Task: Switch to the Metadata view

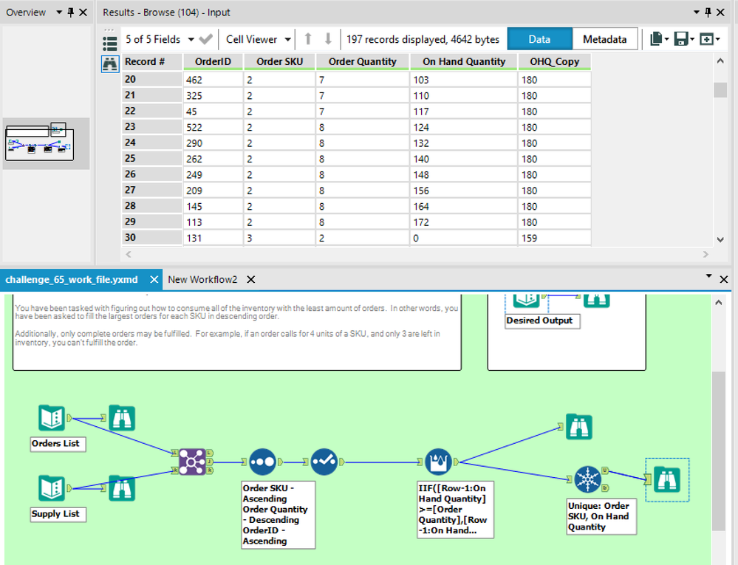Action: coord(605,39)
